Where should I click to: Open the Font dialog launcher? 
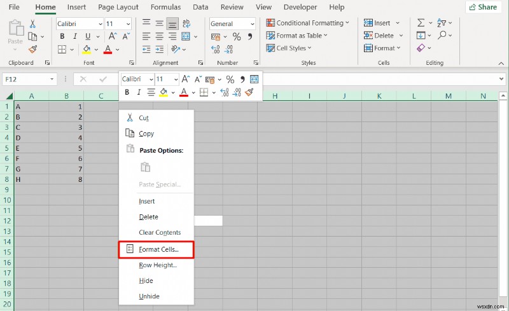point(132,63)
